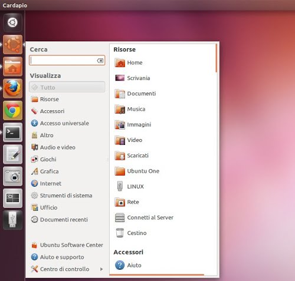Screen dimensions: 295x281
Task: Open the Home folder in Risorse
Action: [x=129, y=62]
